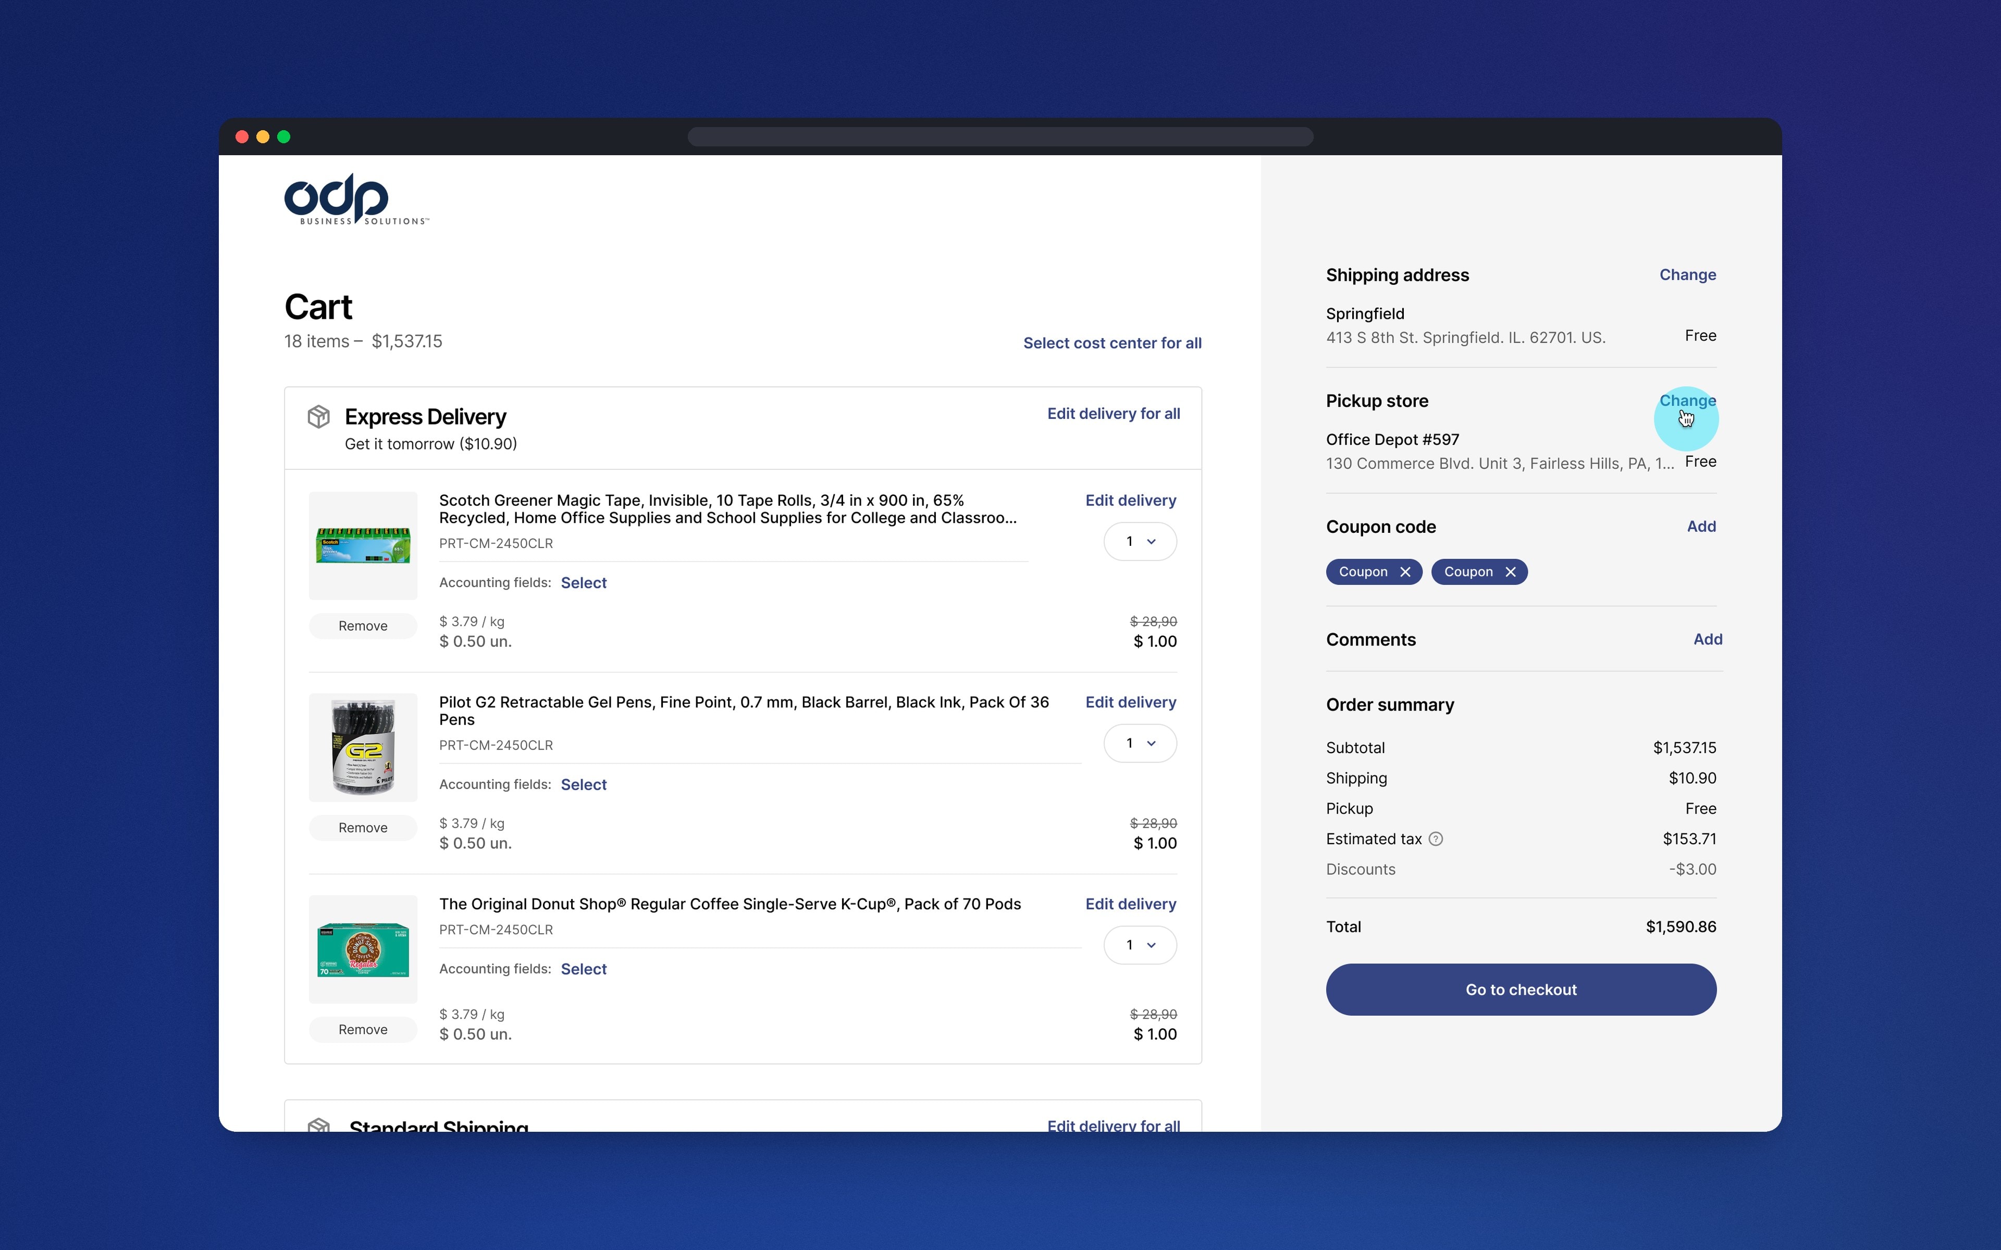Click the Original Donut Shop Coffee title
Screen dimensions: 2001x1250
[x=730, y=904]
